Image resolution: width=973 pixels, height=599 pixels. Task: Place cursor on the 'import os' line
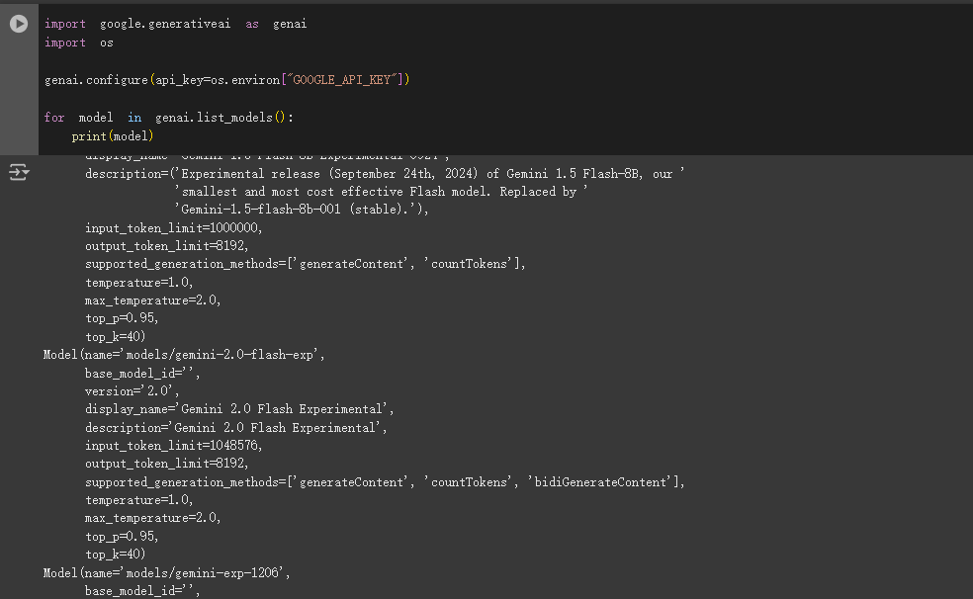point(79,43)
